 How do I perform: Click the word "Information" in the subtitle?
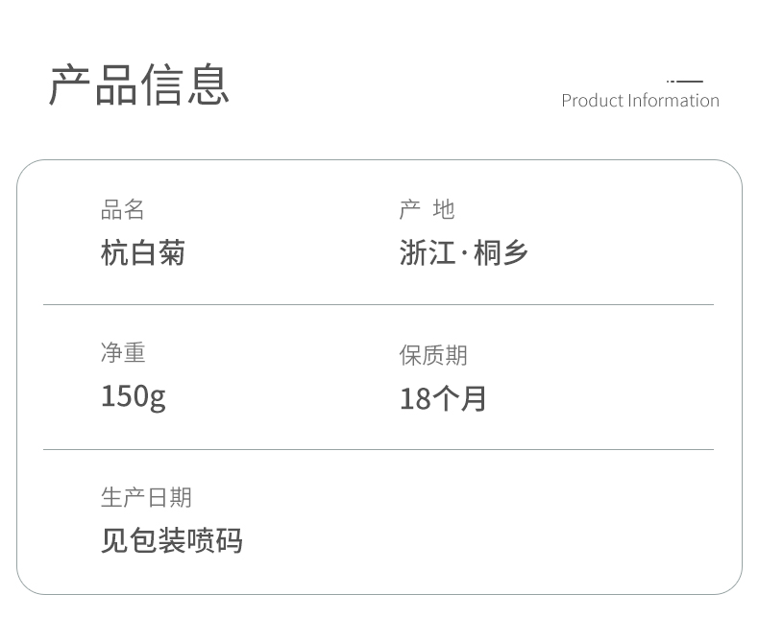pyautogui.click(x=673, y=101)
